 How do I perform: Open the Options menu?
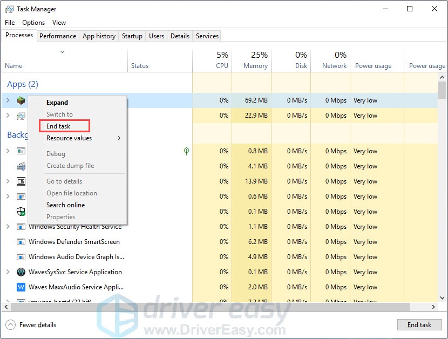tap(33, 23)
